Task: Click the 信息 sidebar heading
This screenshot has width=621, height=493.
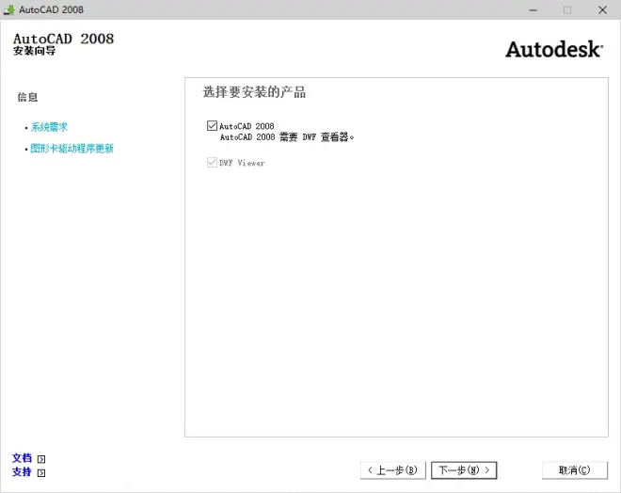Action: [x=27, y=97]
